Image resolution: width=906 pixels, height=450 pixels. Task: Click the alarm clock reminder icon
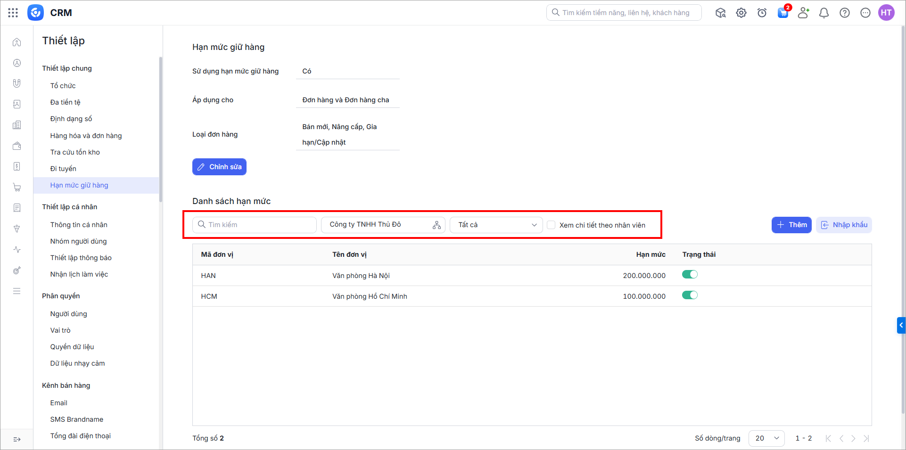click(762, 13)
